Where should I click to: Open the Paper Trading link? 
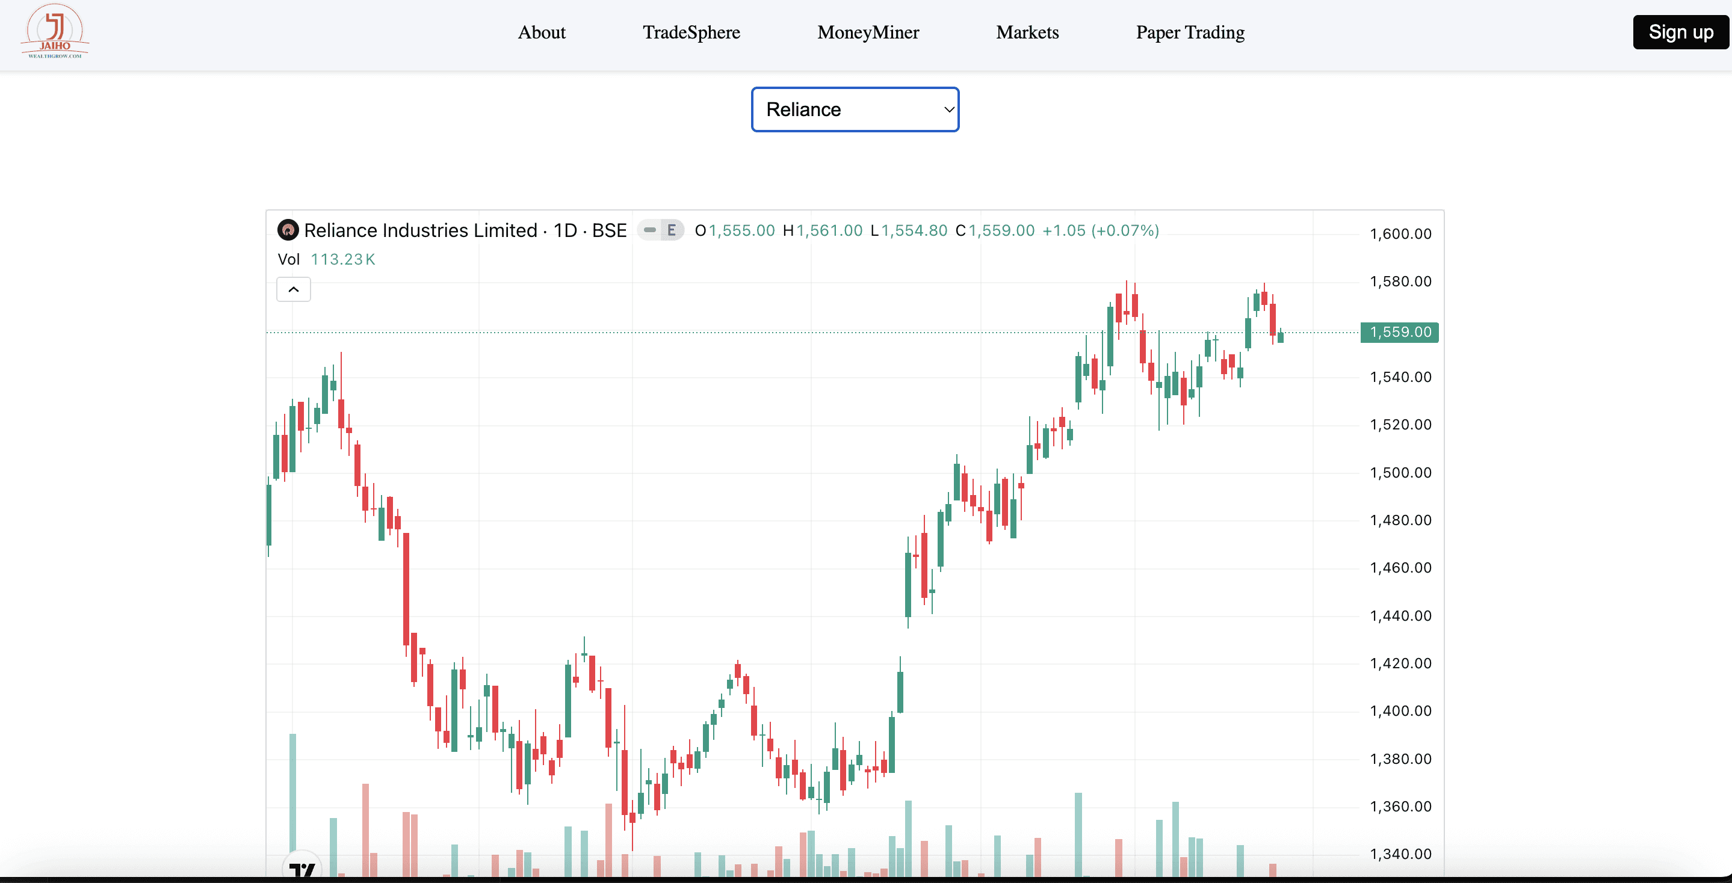[x=1189, y=32]
